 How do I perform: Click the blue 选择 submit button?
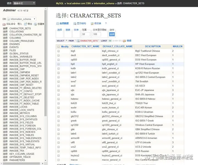(x=112, y=34)
